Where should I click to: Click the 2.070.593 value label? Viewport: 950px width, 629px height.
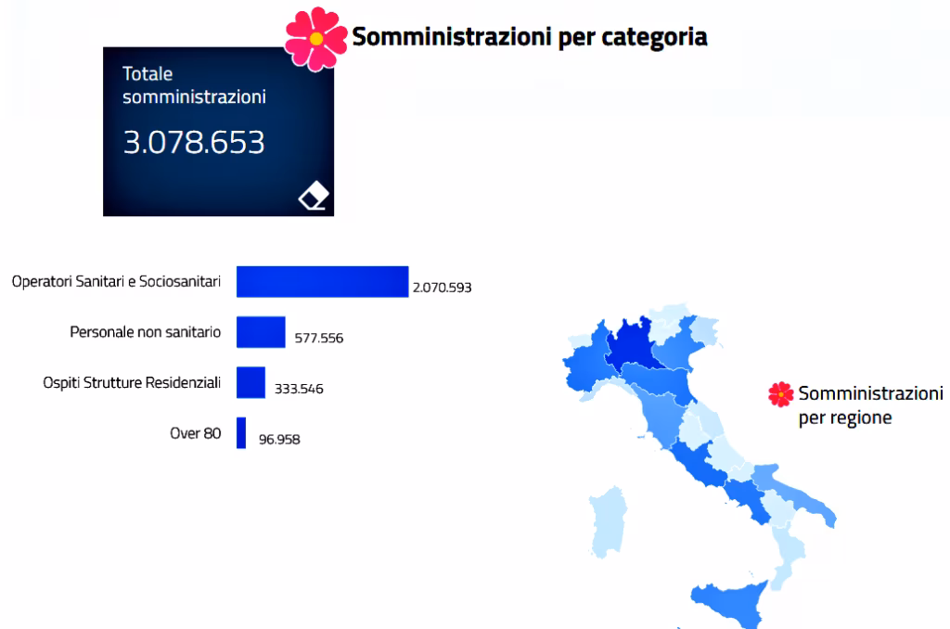[442, 288]
